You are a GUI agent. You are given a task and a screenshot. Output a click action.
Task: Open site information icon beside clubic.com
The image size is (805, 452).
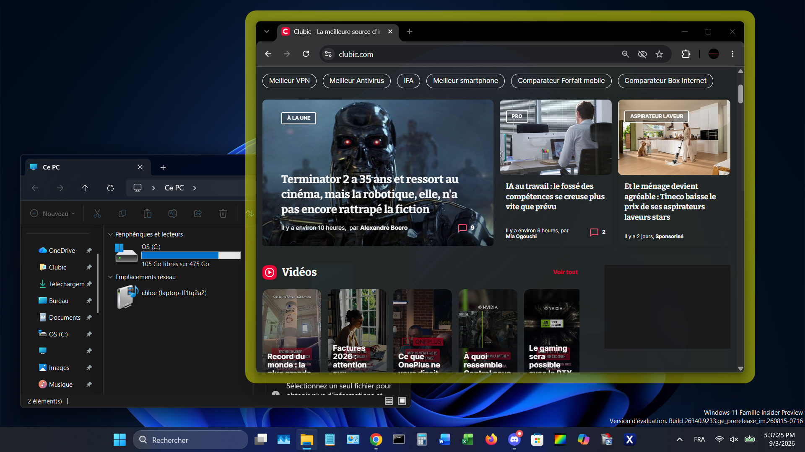(x=328, y=54)
